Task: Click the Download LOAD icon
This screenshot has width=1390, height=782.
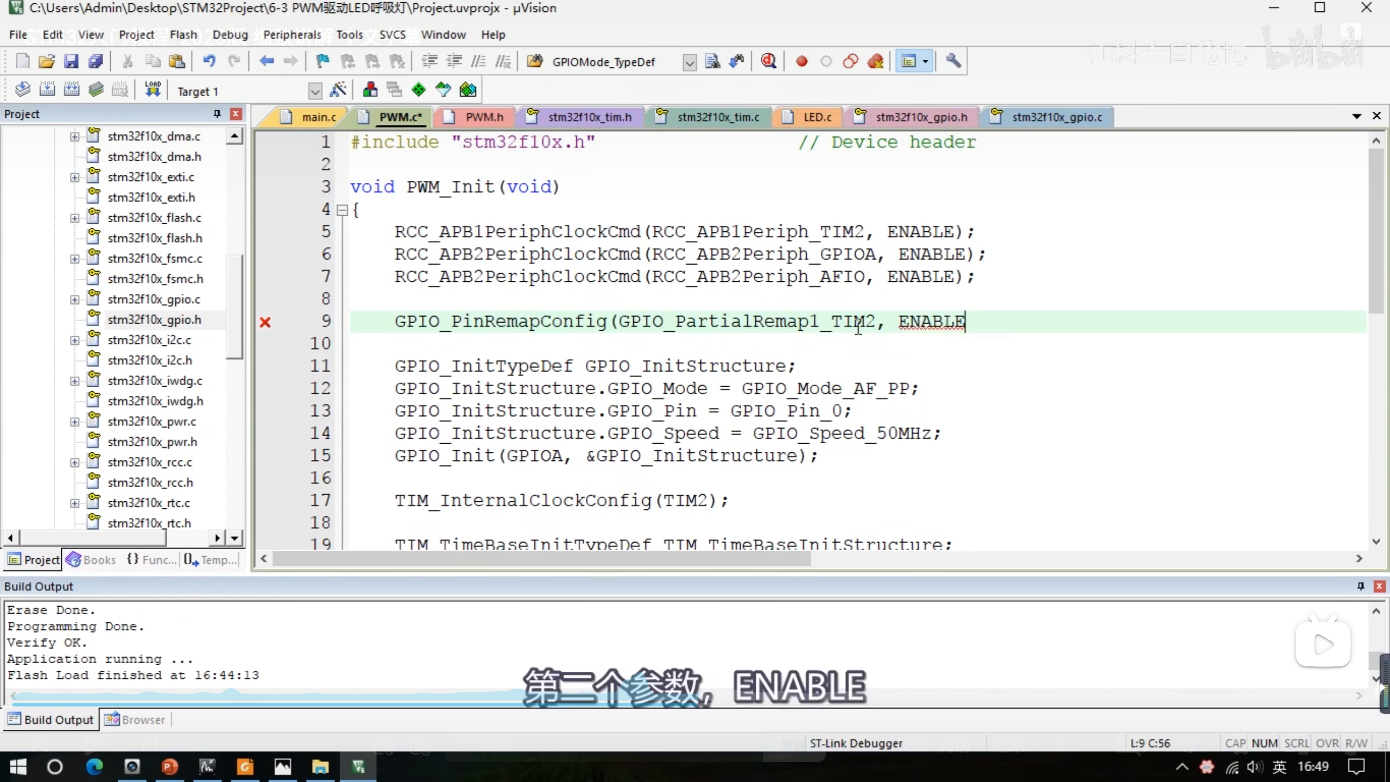Action: coord(153,90)
